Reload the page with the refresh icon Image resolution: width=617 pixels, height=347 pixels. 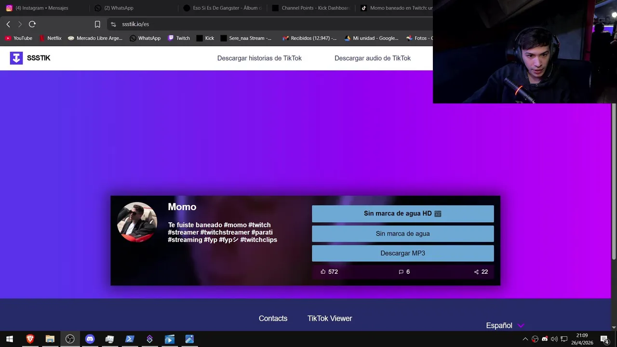(32, 24)
